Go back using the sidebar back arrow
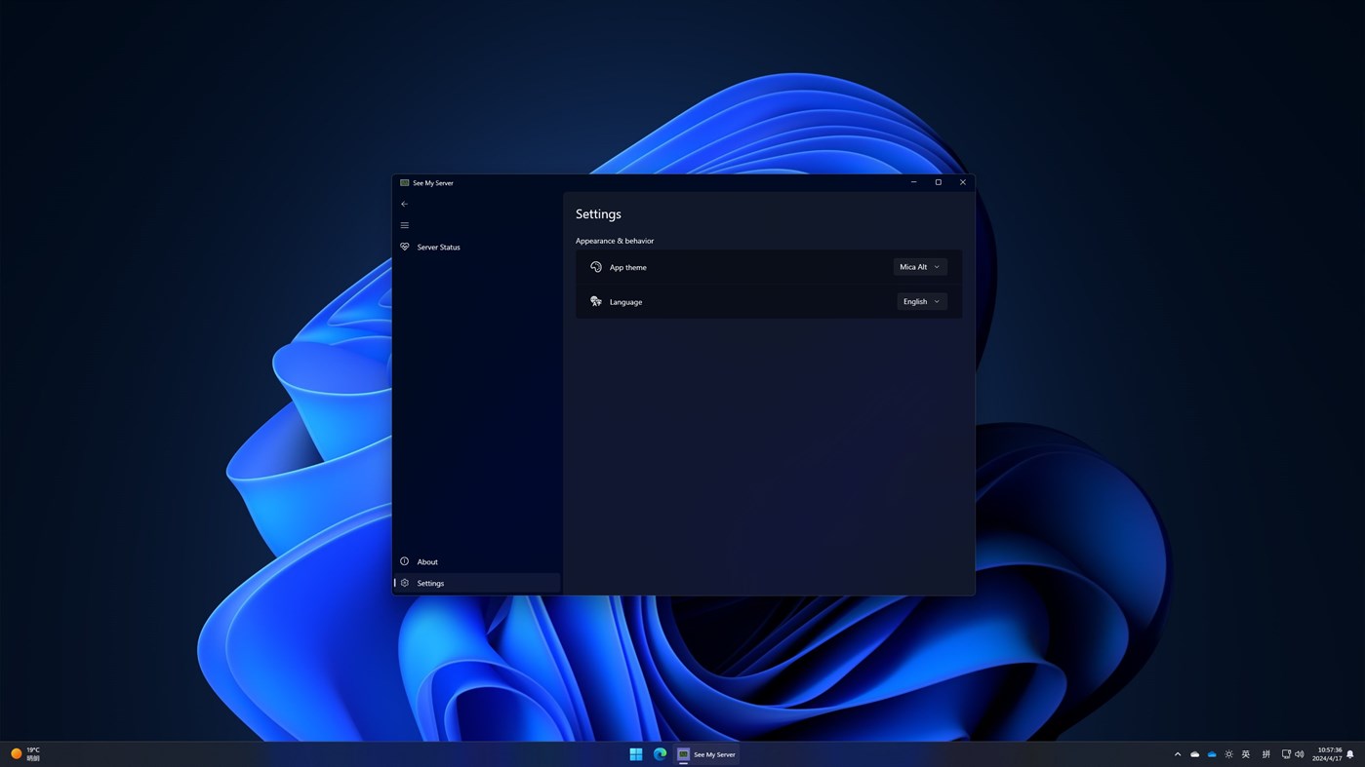The height and width of the screenshot is (767, 1365). point(404,204)
